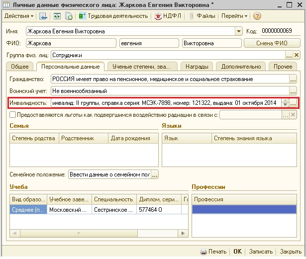Click the Закрыть button
Image resolution: width=306 pixels, height=259 pixels.
click(291, 252)
